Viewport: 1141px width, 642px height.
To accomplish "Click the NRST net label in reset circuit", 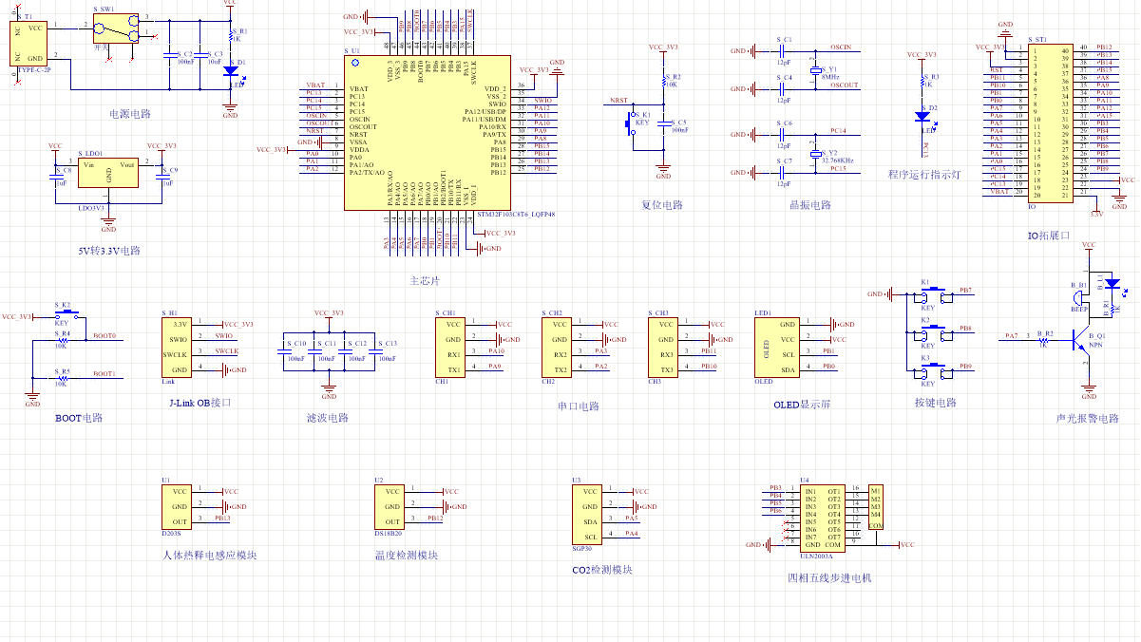I will pyautogui.click(x=618, y=100).
